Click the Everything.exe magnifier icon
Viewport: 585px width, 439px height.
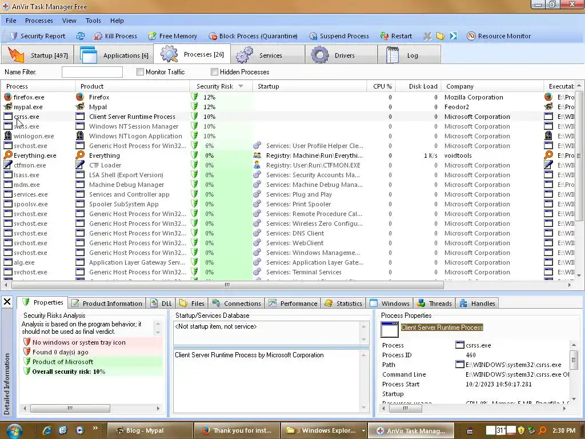point(8,155)
